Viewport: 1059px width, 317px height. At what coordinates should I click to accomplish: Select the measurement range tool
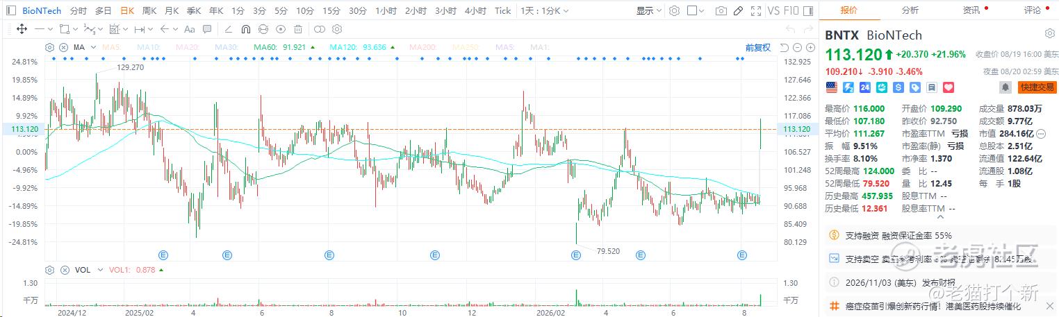(x=139, y=29)
